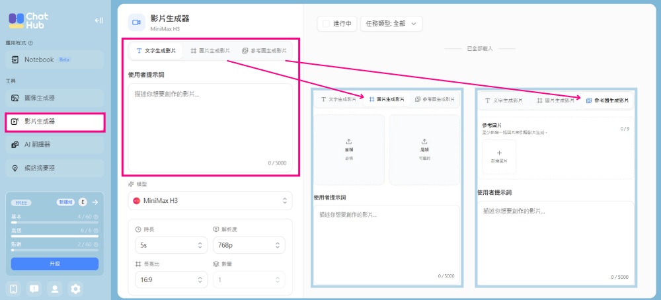Open the MiniMax H3 model dropdown

pyautogui.click(x=210, y=201)
